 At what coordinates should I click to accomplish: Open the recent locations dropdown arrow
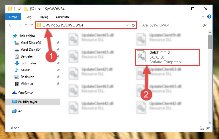tap(26, 25)
